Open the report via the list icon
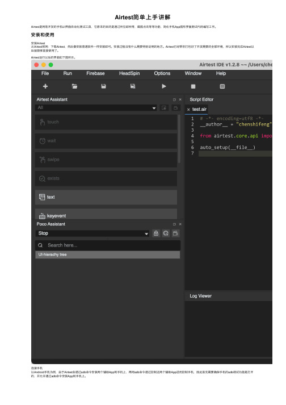The height and width of the screenshot is (405, 286). [222, 86]
